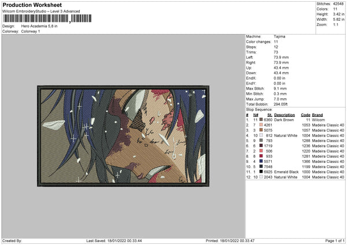This screenshot has height=245, width=347.
Task: Click 'Natural White' description in stop 4
Action: click(286, 135)
